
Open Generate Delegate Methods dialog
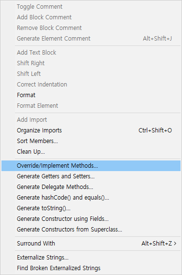(x=91, y=187)
